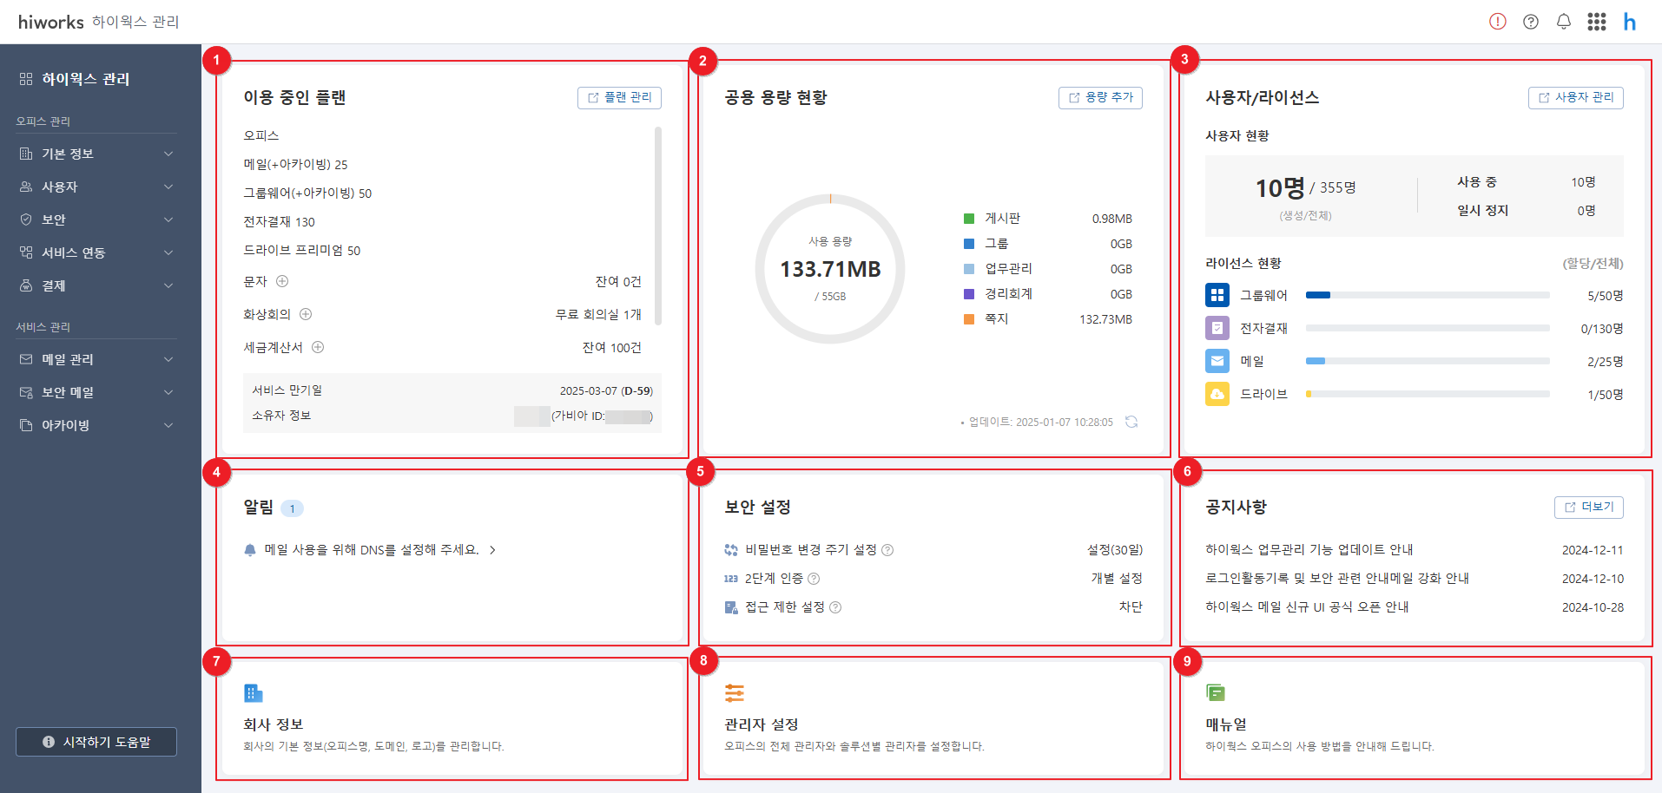Expand the 보안 sidebar section
The height and width of the screenshot is (793, 1662).
[96, 220]
